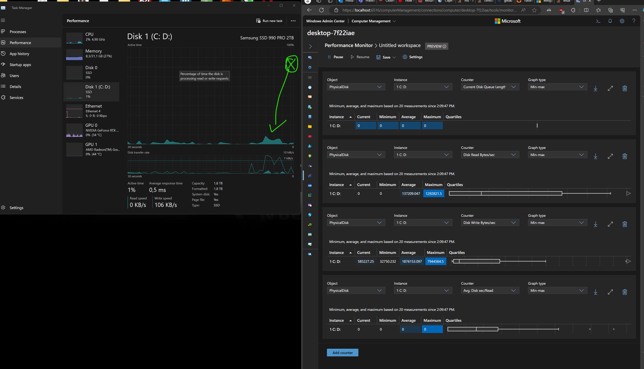Open Graph type Min-max dropdown for Avg. Disk sec/Read
The height and width of the screenshot is (369, 644).
point(557,291)
